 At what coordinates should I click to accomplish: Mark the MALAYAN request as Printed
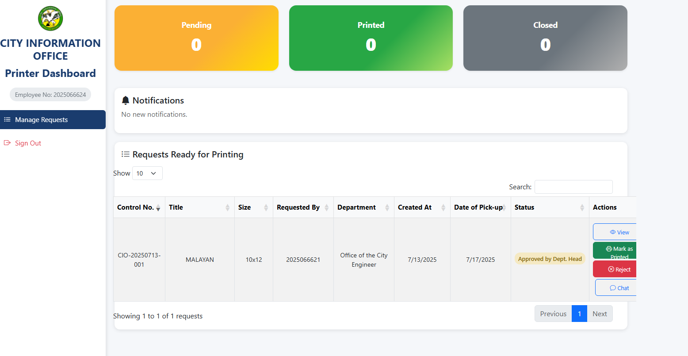[x=615, y=250]
